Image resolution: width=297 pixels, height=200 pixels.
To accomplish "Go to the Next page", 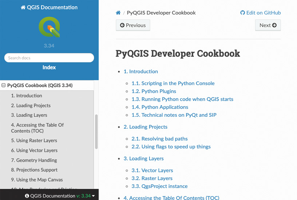I will click(x=268, y=25).
